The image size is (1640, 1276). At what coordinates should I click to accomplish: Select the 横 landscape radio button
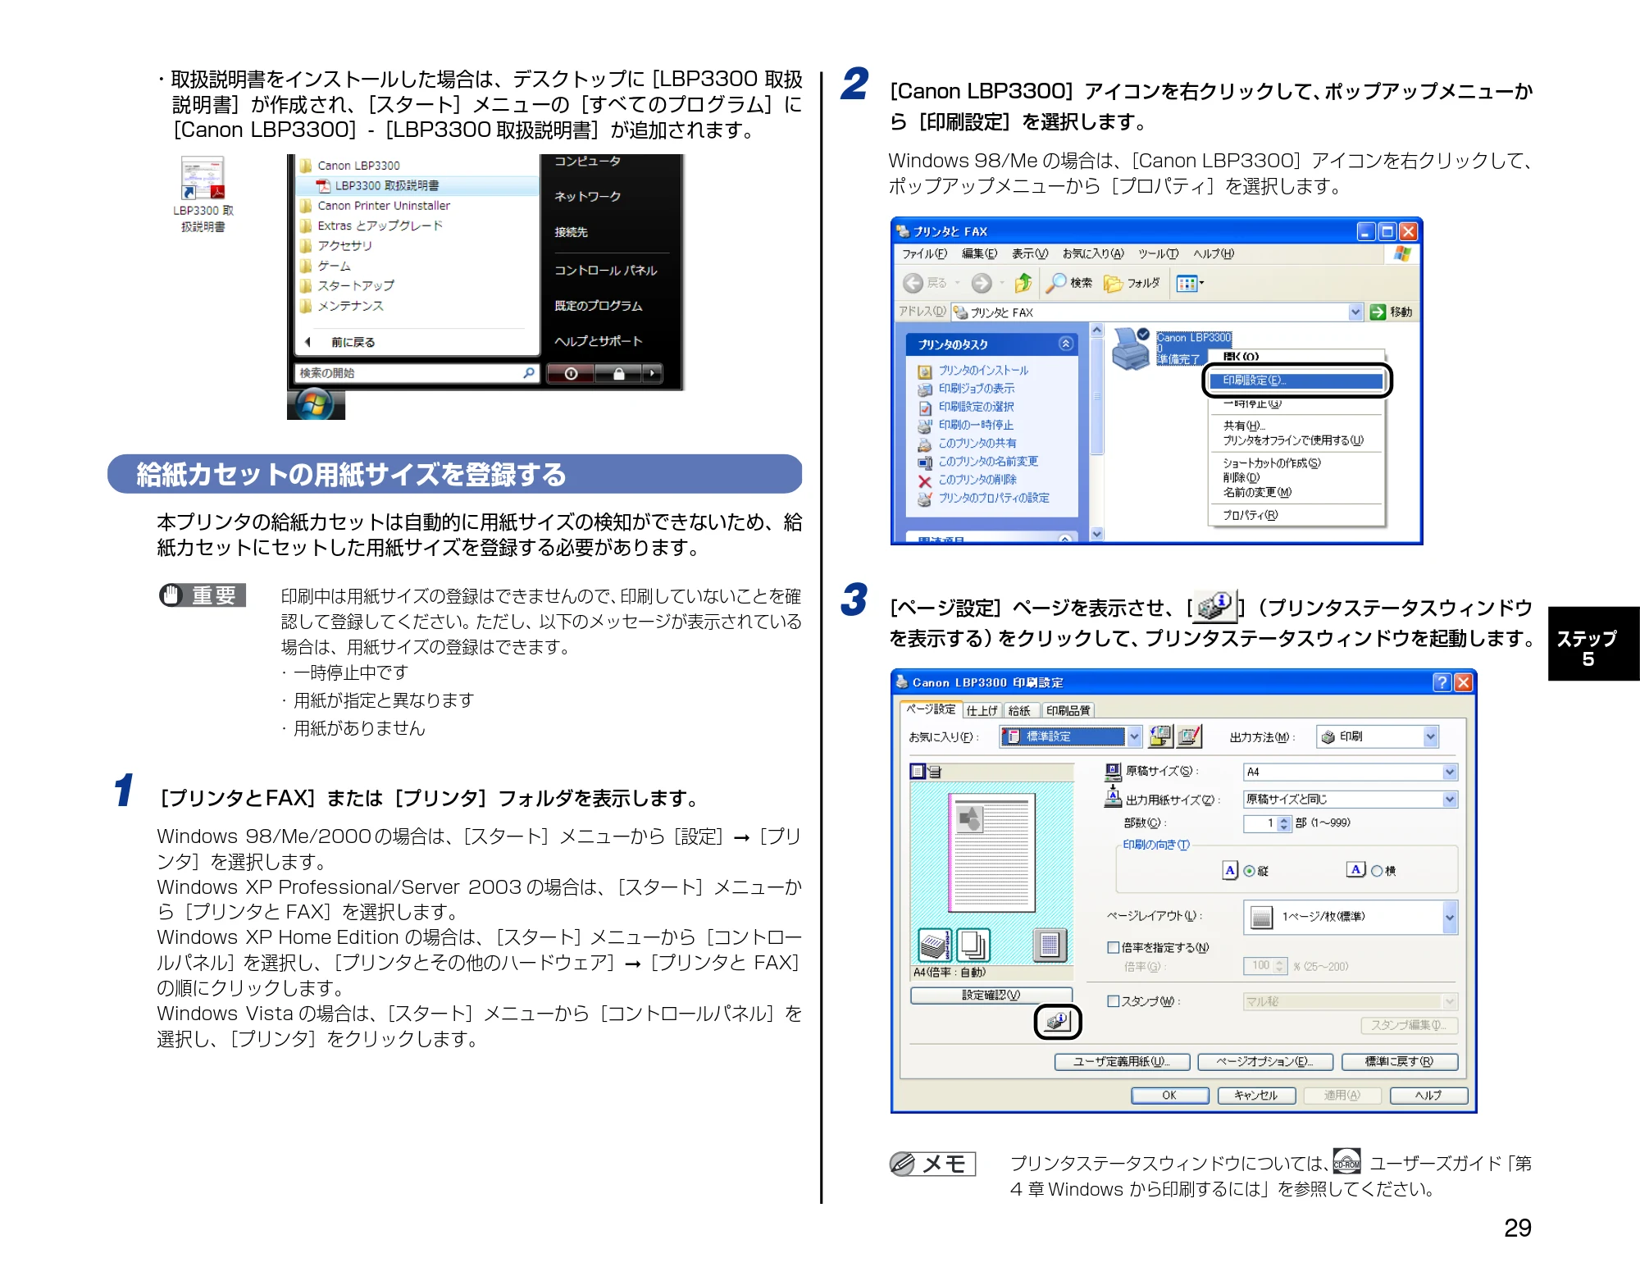(x=1377, y=871)
